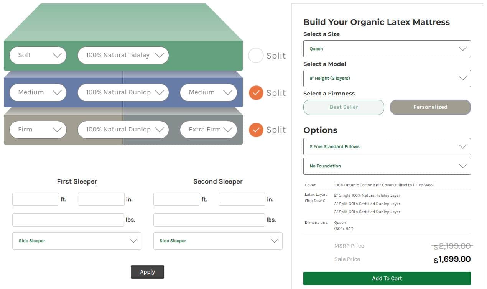487x289 pixels.
Task: Switch to Personalized firmness
Action: click(430, 107)
